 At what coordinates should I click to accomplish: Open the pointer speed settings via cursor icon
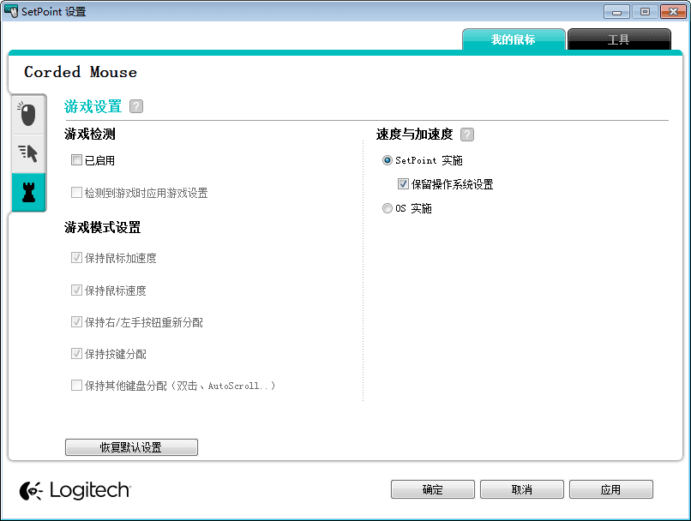point(28,153)
